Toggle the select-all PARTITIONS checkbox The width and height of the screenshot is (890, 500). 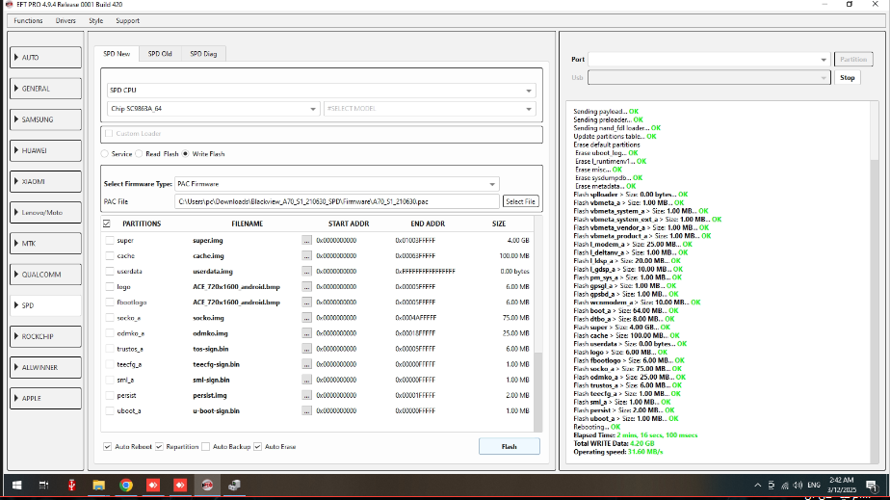(107, 224)
